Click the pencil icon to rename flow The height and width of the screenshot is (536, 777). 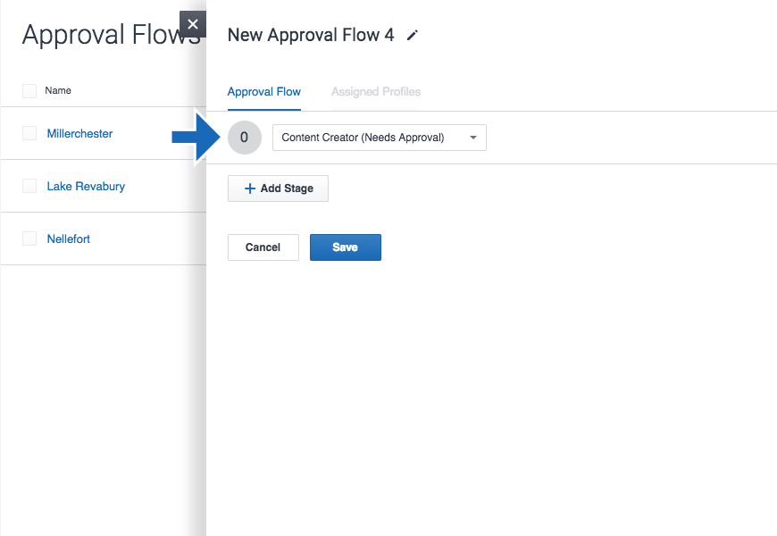[412, 35]
